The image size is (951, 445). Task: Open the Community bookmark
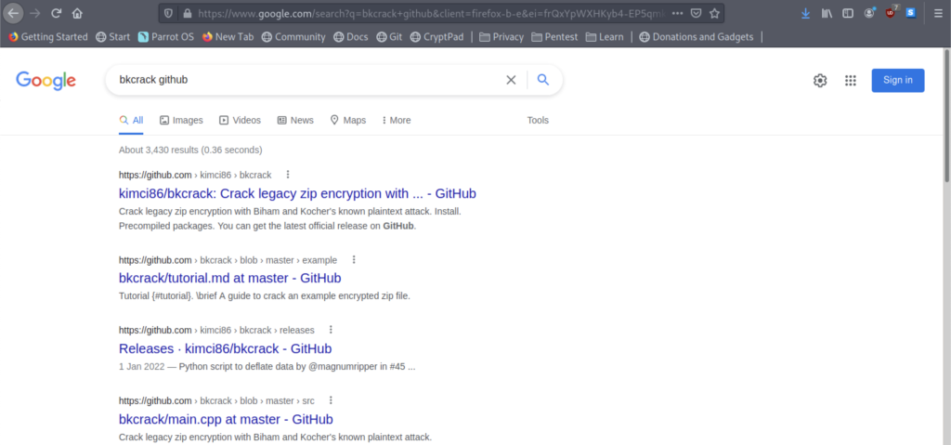[x=293, y=37]
